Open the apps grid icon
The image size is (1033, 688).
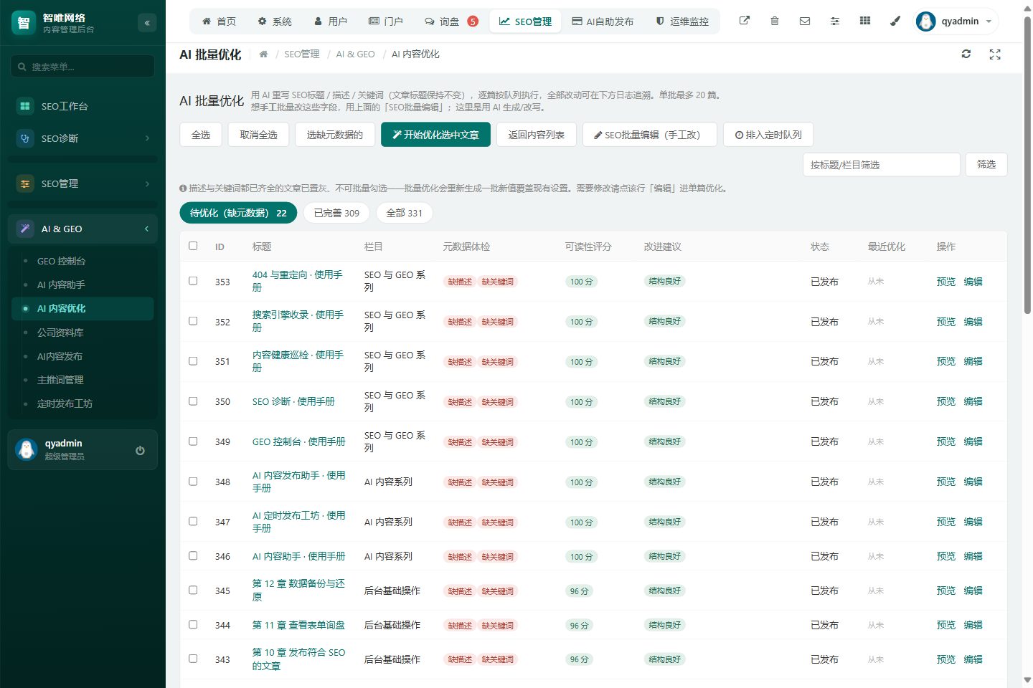[x=865, y=21]
